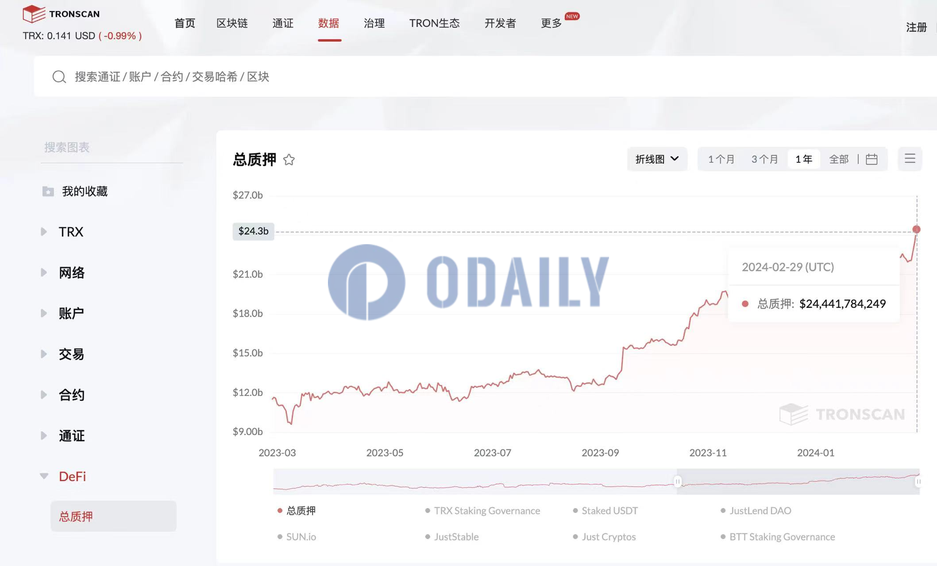Click the search magnifier icon
This screenshot has width=937, height=566.
click(59, 77)
